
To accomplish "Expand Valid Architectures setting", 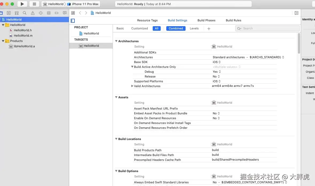I will (132, 86).
